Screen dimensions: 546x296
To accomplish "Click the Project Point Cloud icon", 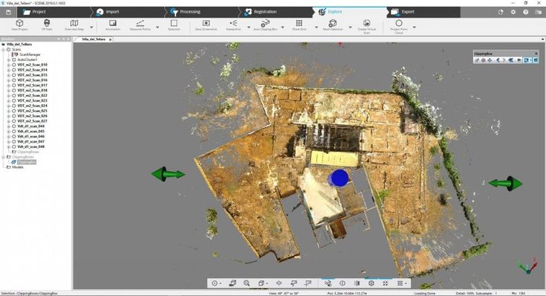I will pos(399,23).
